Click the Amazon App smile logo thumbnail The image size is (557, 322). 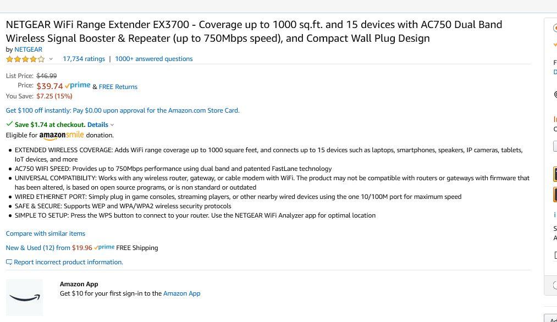[x=25, y=297]
